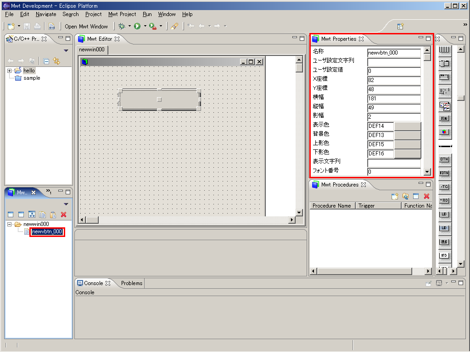
Task: Expand the hello project tree node
Action: click(x=9, y=71)
